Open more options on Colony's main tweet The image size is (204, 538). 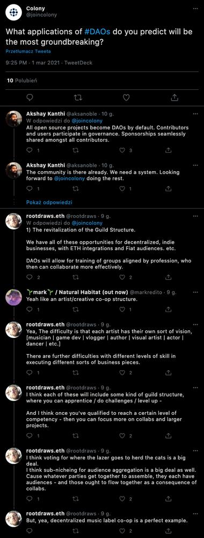coord(195,9)
